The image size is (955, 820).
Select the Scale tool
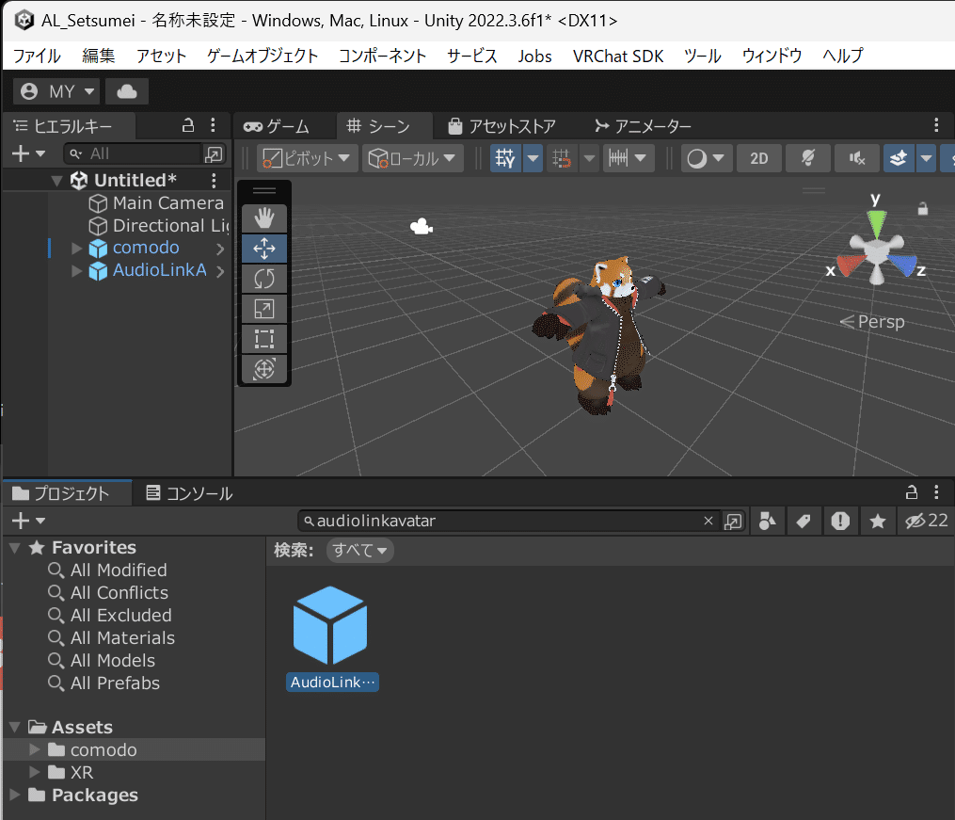pyautogui.click(x=263, y=309)
